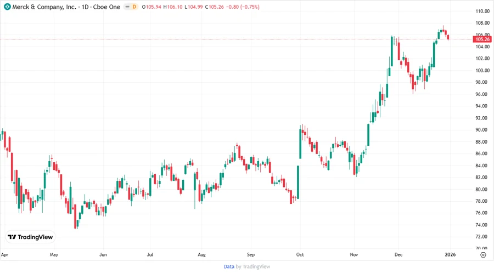This screenshot has width=494, height=273.
Task: Click the TradingView logo button
Action: coord(30,237)
